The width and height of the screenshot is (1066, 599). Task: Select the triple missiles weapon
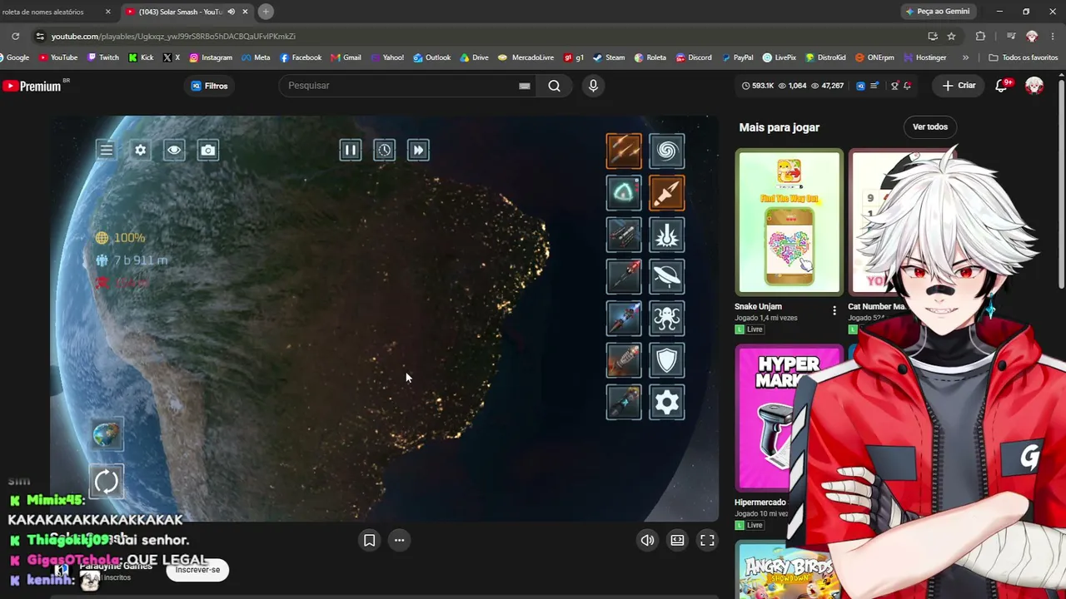[624, 151]
